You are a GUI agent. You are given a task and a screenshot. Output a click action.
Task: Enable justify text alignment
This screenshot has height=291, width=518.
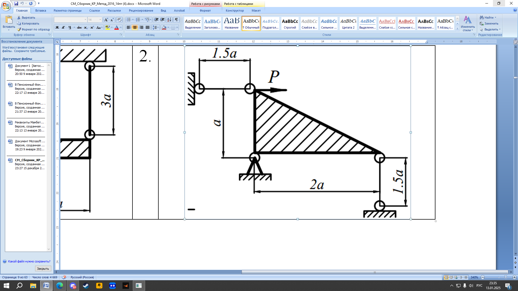(148, 27)
